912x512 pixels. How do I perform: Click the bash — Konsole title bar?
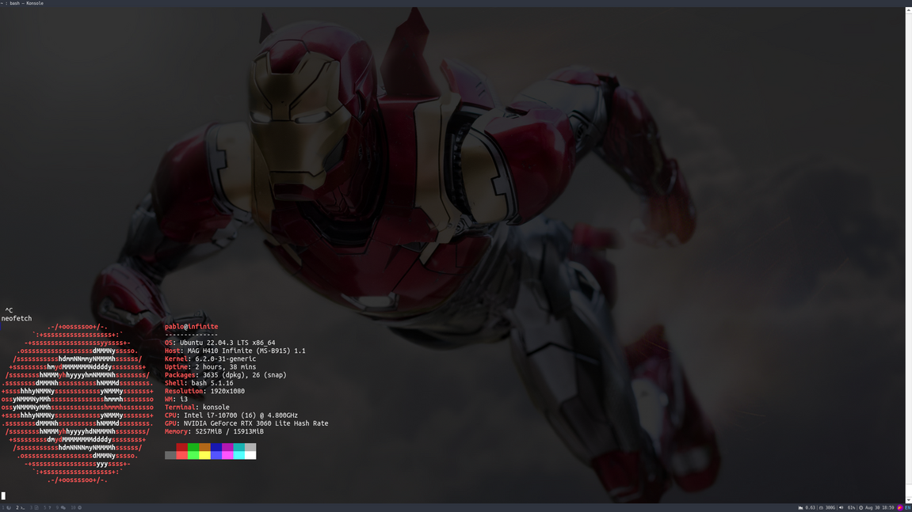click(456, 3)
